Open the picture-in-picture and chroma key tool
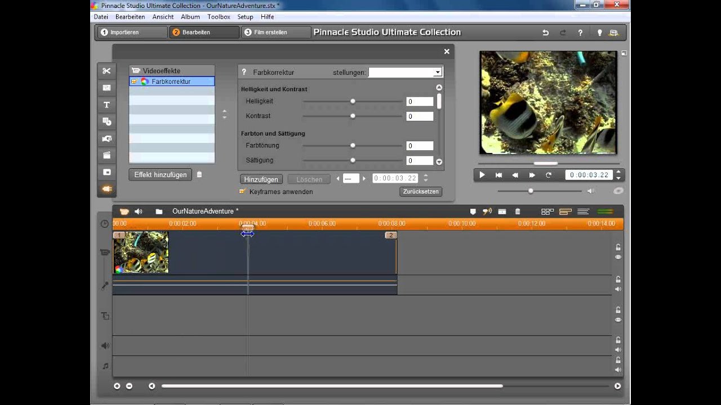Screen dimensions: 721x405 (106, 172)
